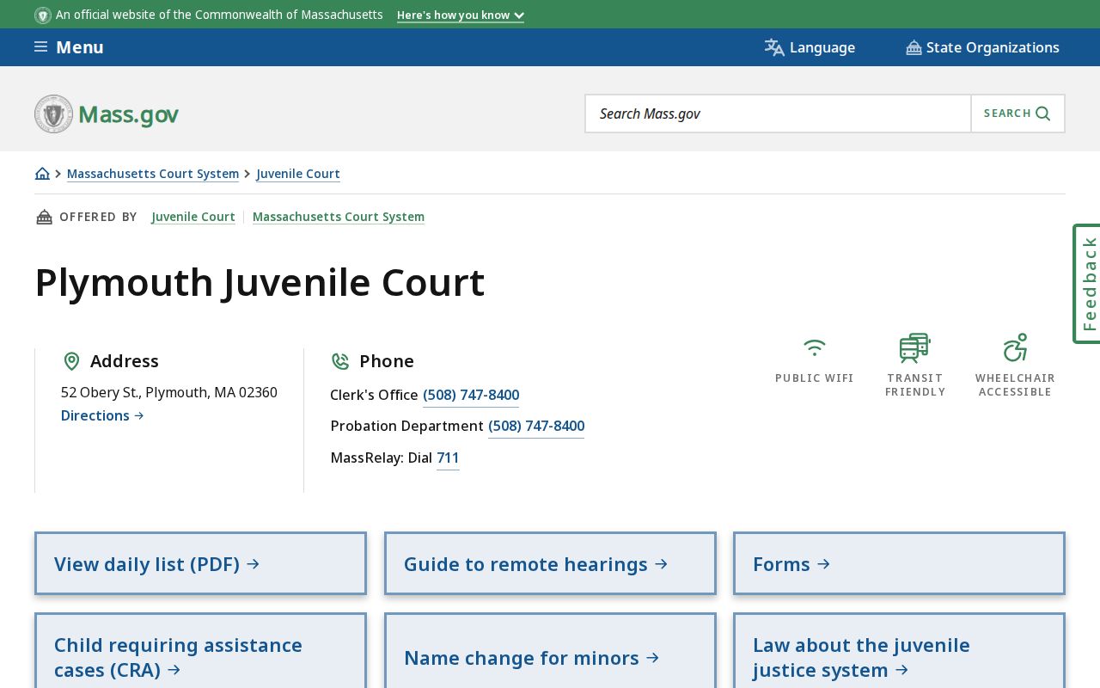The width and height of the screenshot is (1100, 688).
Task: Click the Address map pin icon
Action: pos(72,361)
